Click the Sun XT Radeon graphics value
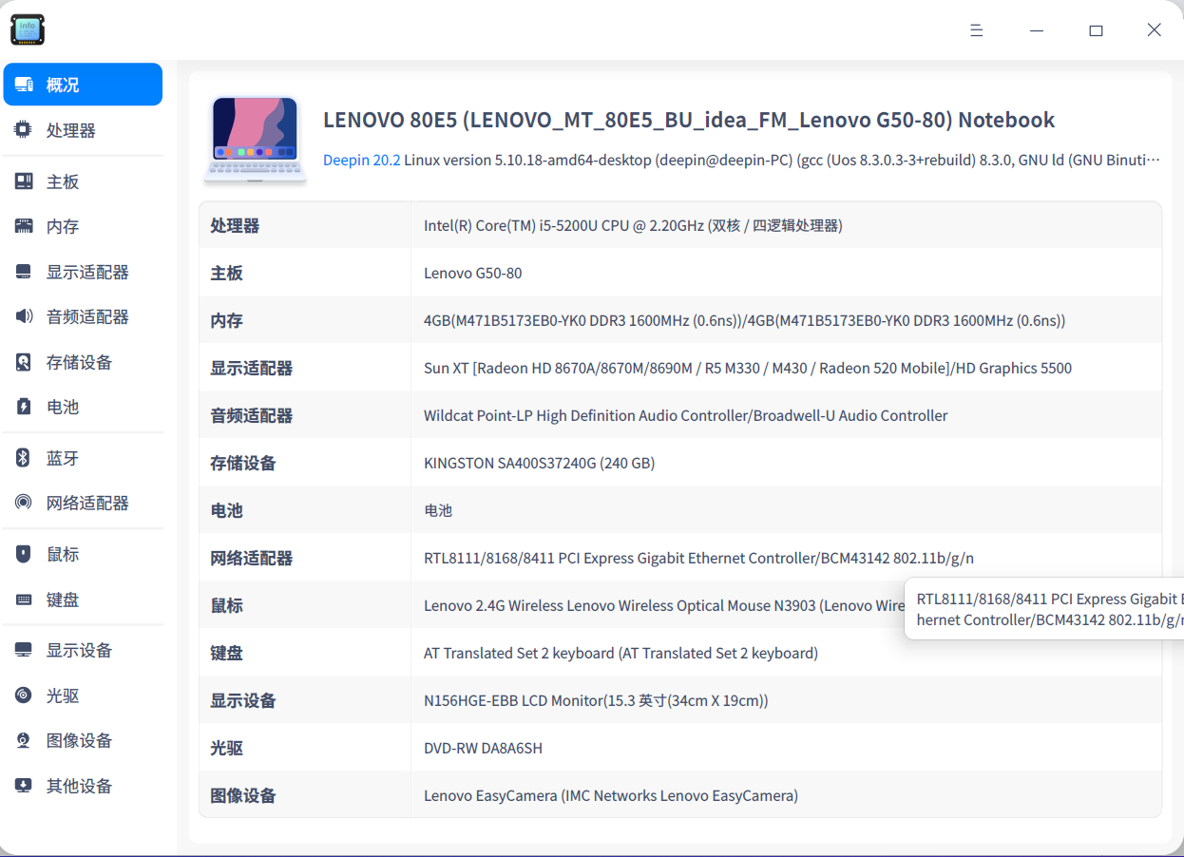The height and width of the screenshot is (857, 1184). tap(748, 368)
